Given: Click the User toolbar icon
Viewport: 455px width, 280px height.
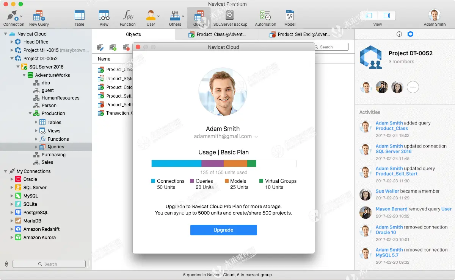Looking at the screenshot, I should click(151, 16).
